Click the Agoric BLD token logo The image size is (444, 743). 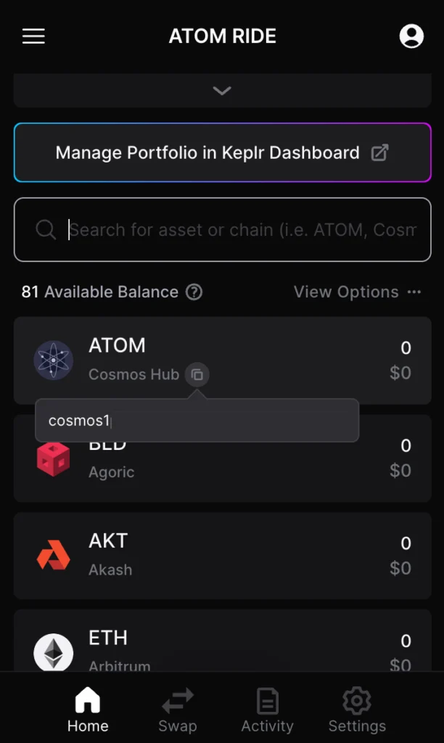54,459
